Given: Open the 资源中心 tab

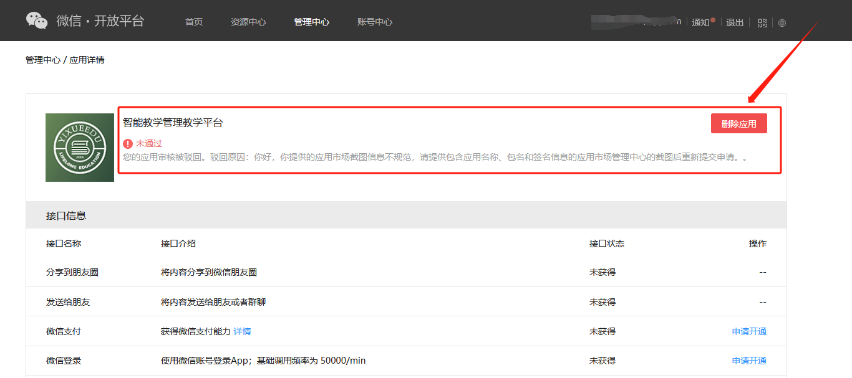Looking at the screenshot, I should pos(248,22).
